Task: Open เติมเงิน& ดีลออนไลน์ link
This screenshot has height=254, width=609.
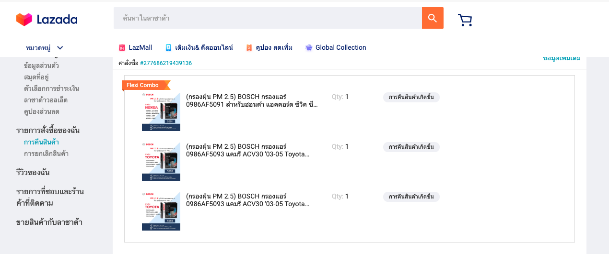Action: pyautogui.click(x=204, y=48)
